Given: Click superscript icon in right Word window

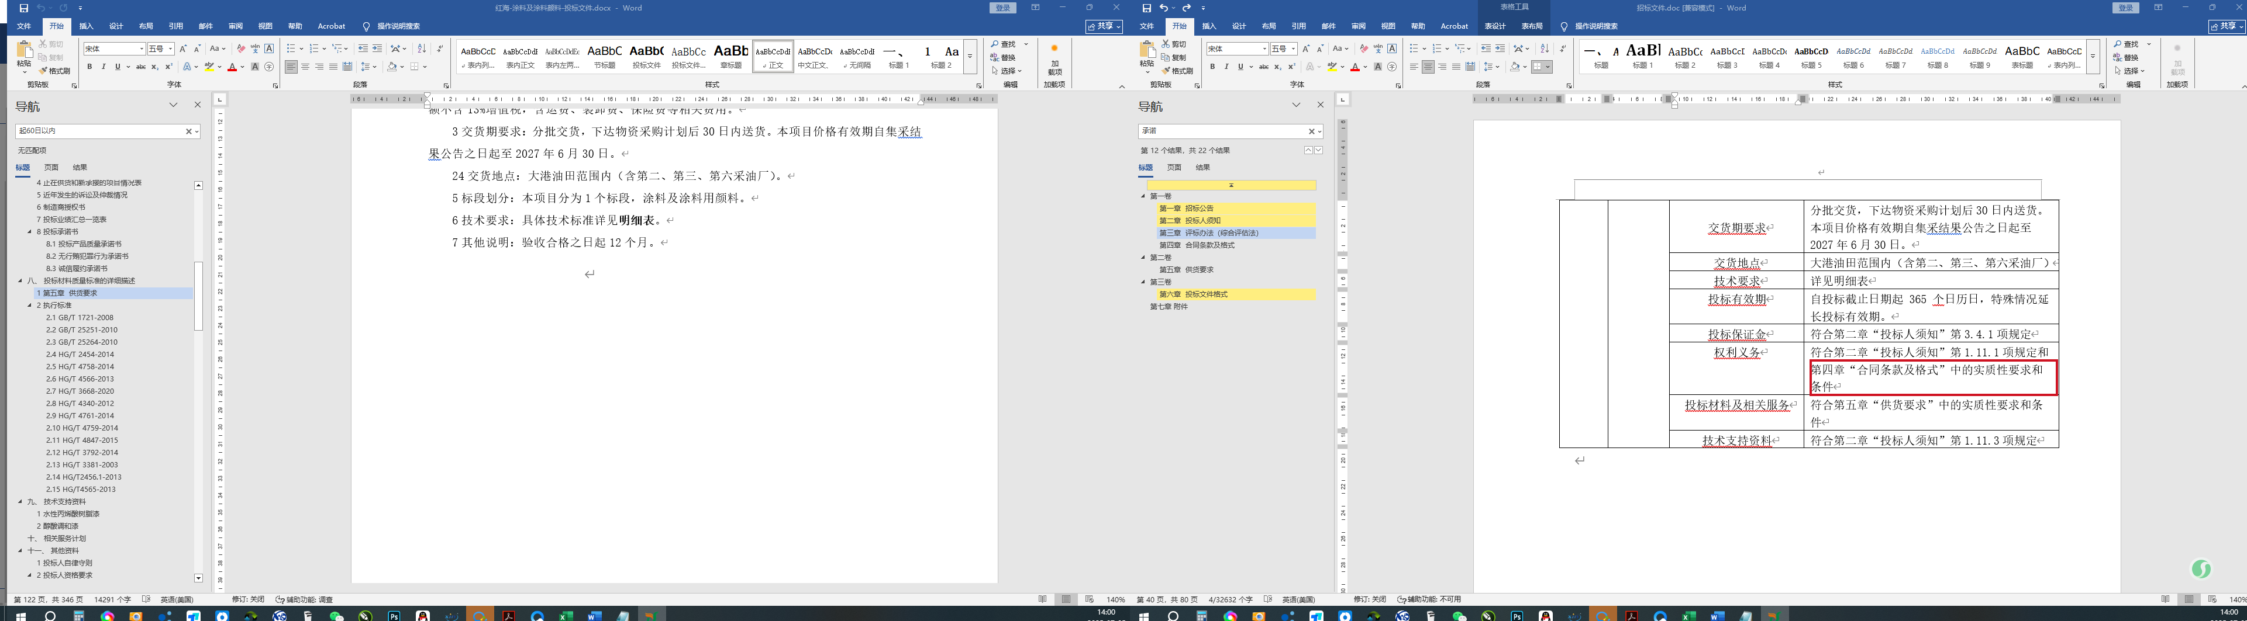Looking at the screenshot, I should [1291, 67].
